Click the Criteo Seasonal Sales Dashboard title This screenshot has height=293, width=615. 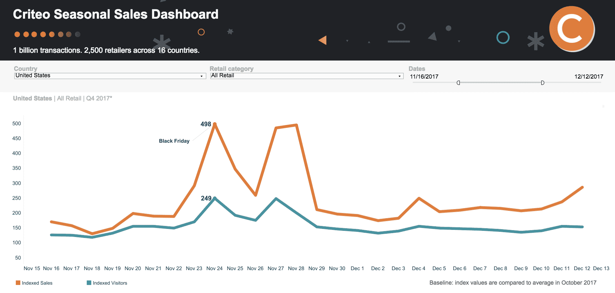(x=116, y=14)
